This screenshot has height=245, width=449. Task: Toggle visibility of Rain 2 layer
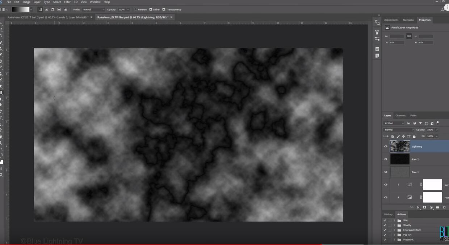(386, 159)
